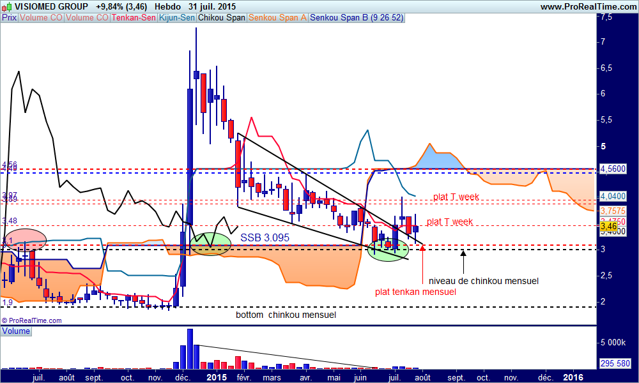
Task: Select the Hebdo timeframe label
Action: tap(167, 6)
